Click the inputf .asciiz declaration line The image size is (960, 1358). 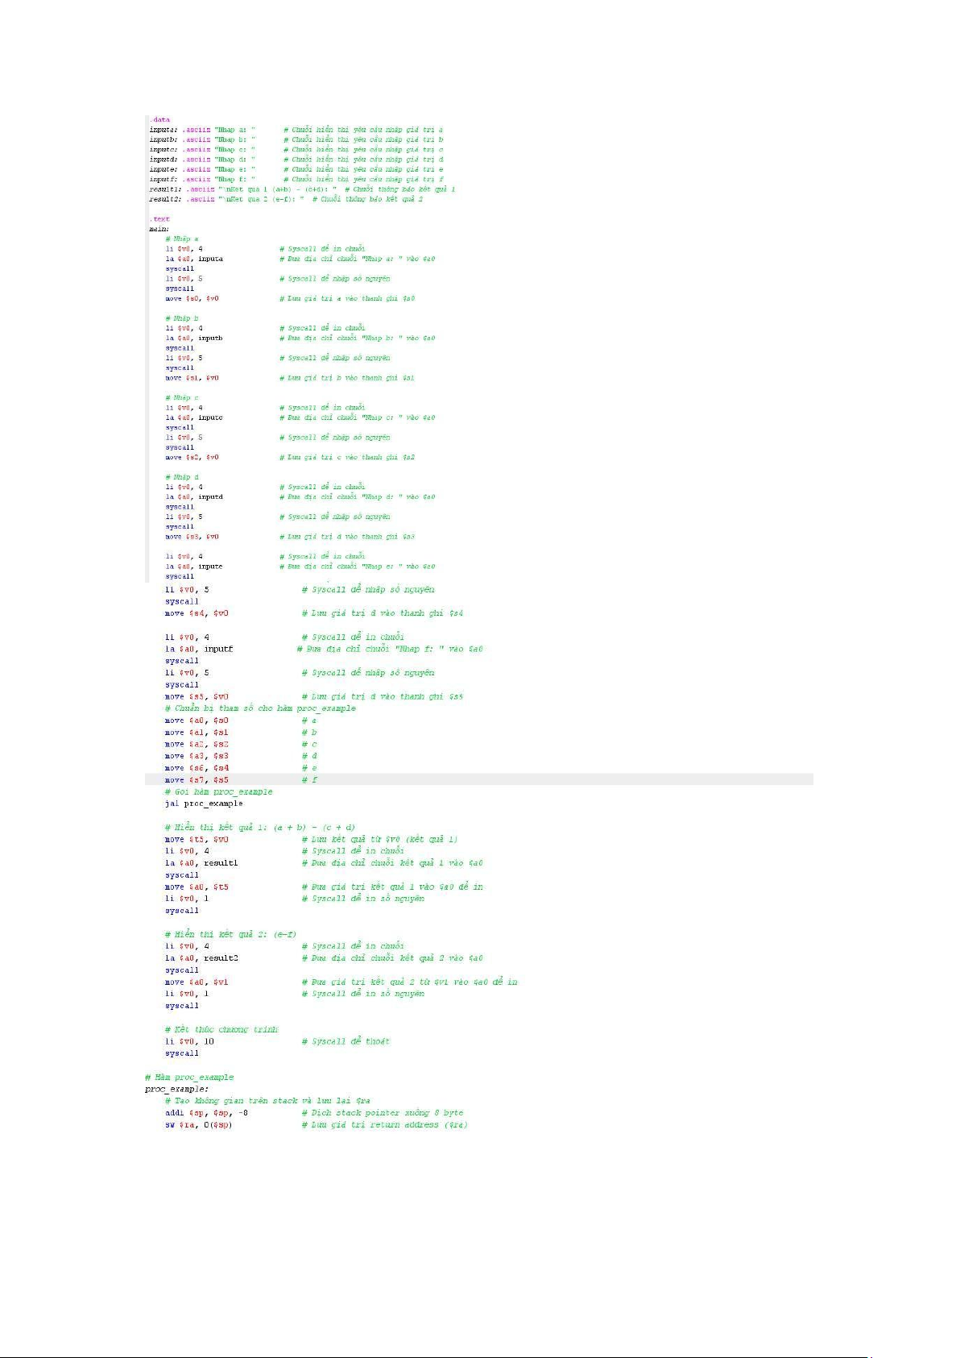(x=202, y=180)
